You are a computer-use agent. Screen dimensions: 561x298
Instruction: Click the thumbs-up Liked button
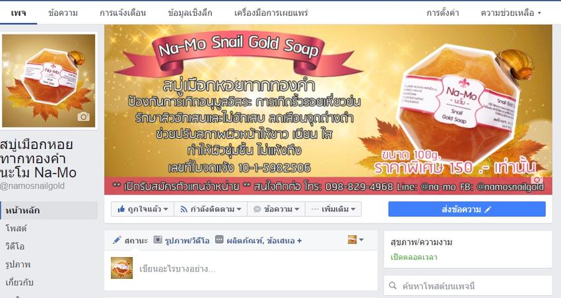(x=143, y=209)
